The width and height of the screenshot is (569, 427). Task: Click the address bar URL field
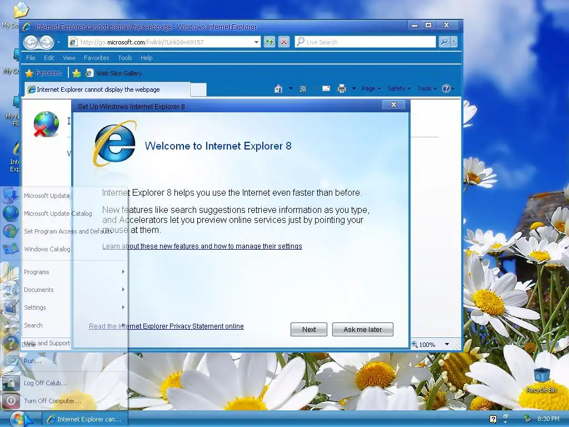(x=166, y=42)
